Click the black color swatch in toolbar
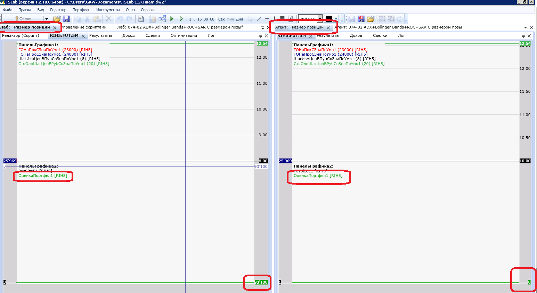This screenshot has height=293, width=537. pyautogui.click(x=329, y=19)
